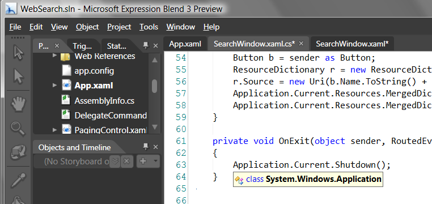Open the storyboard options dropdown arrow

click(x=155, y=161)
